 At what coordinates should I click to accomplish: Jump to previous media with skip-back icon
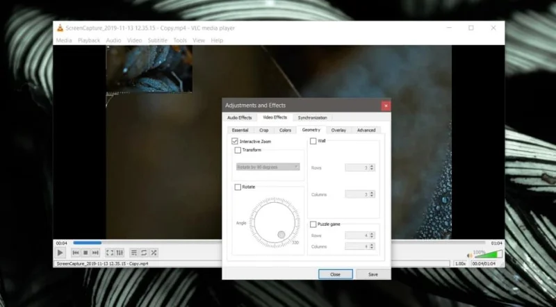(x=76, y=253)
